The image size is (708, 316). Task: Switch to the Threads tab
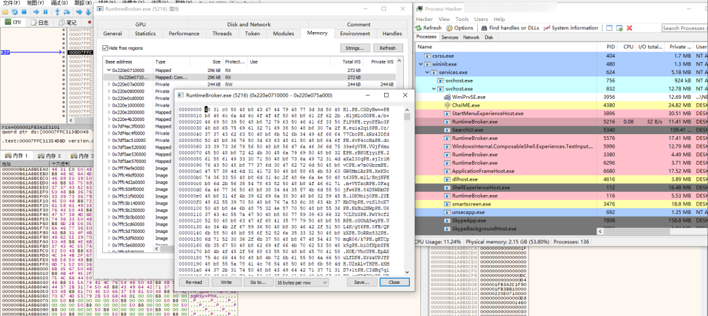(x=222, y=33)
